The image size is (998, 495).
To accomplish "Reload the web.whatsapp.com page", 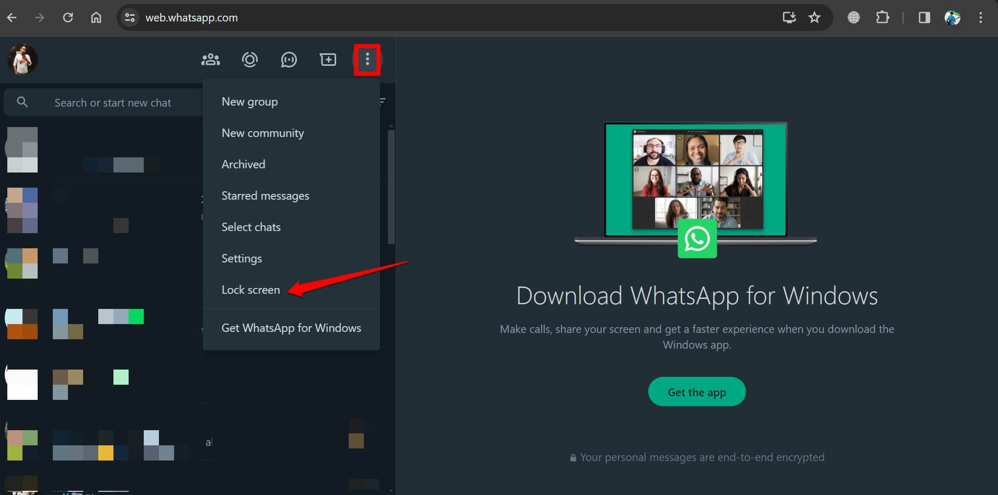I will tap(68, 18).
